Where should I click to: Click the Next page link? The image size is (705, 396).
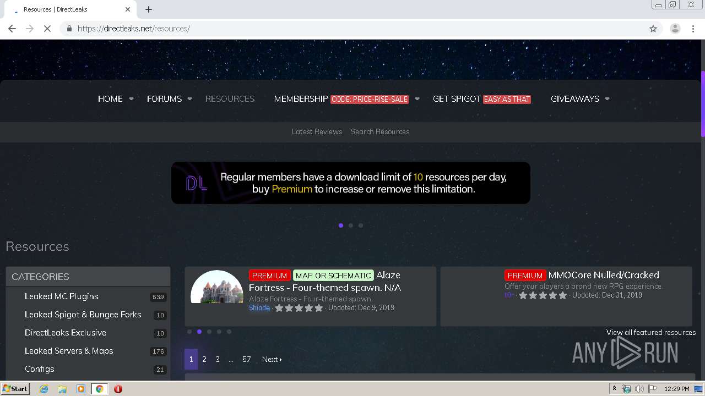point(272,359)
